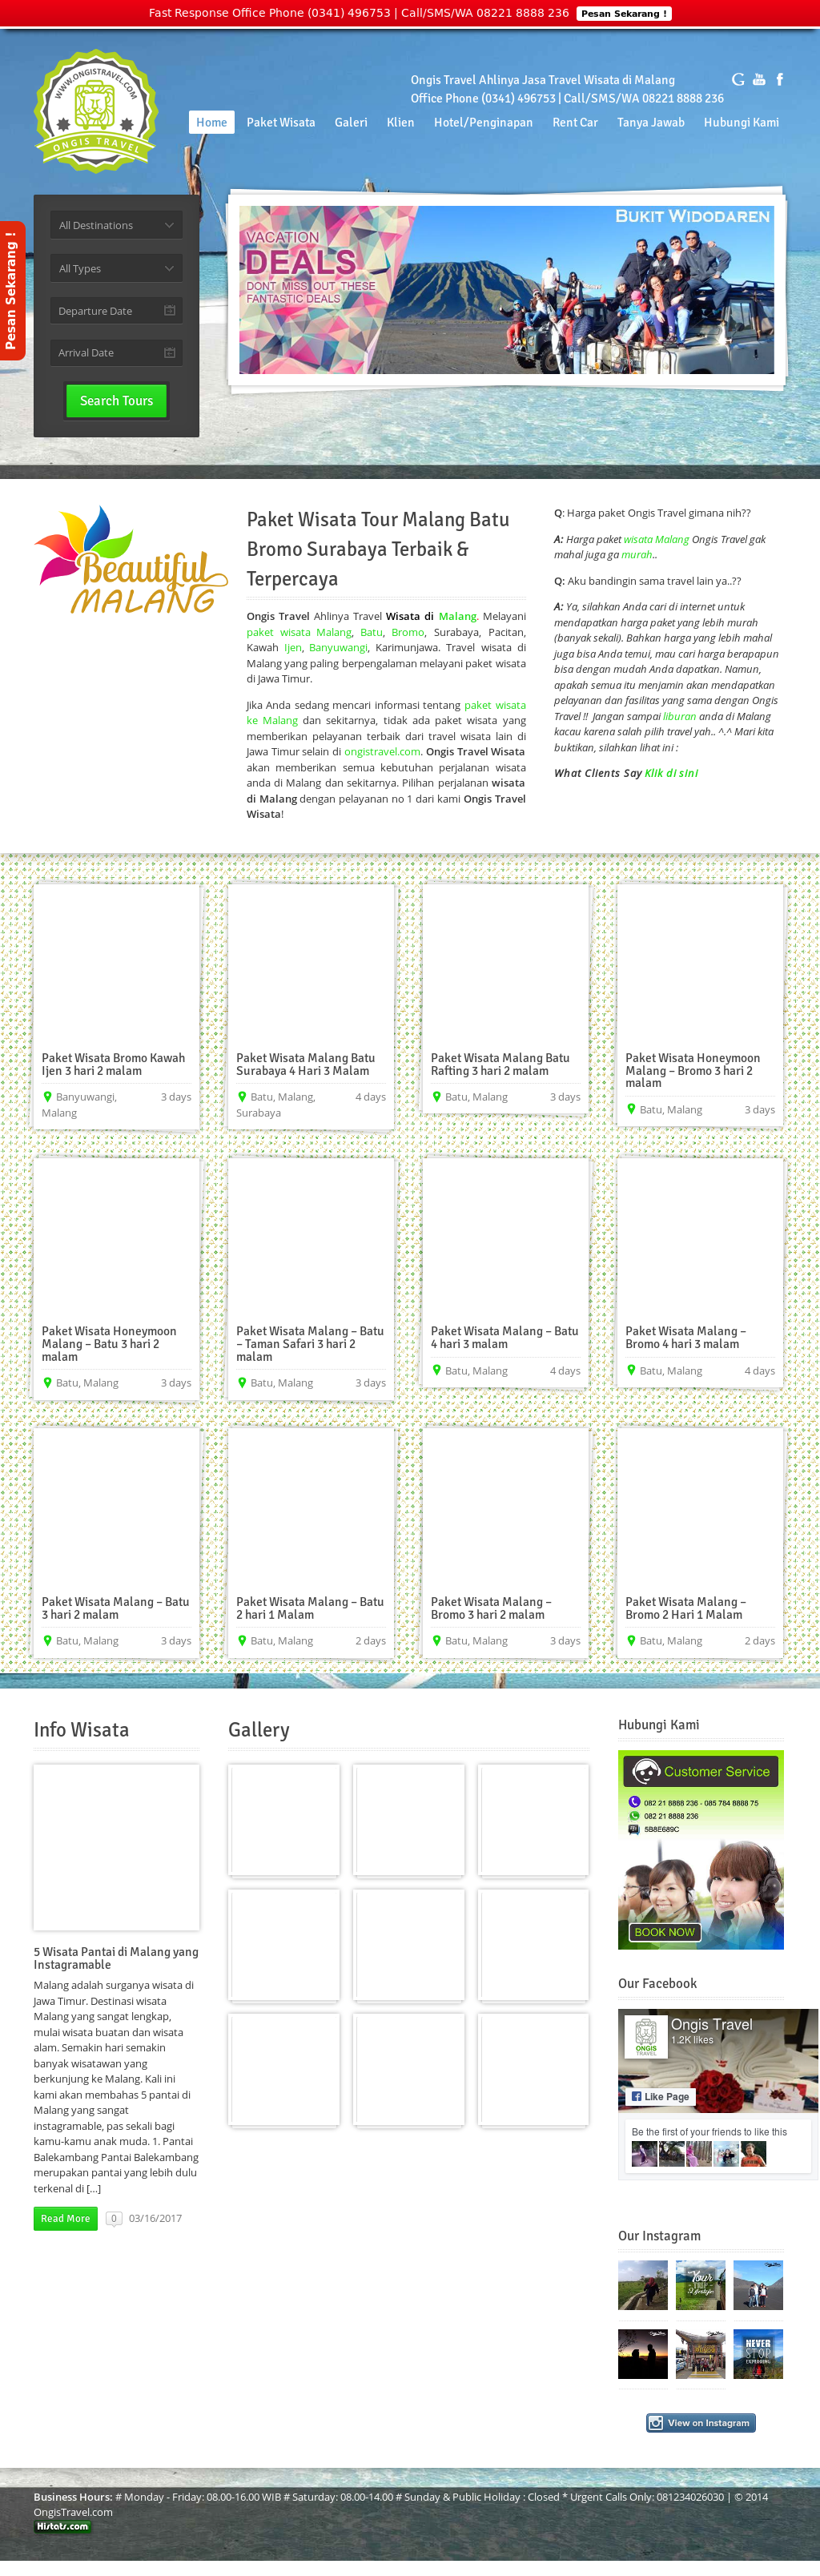Click the Read More button

point(65,2218)
